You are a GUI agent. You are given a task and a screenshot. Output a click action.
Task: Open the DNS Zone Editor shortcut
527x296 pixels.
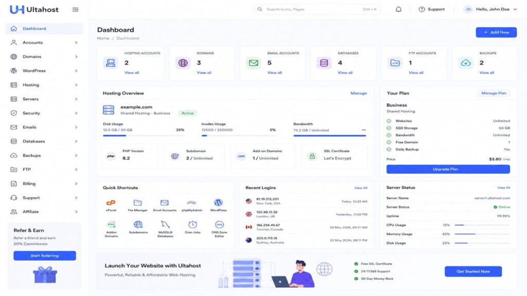[x=219, y=229]
